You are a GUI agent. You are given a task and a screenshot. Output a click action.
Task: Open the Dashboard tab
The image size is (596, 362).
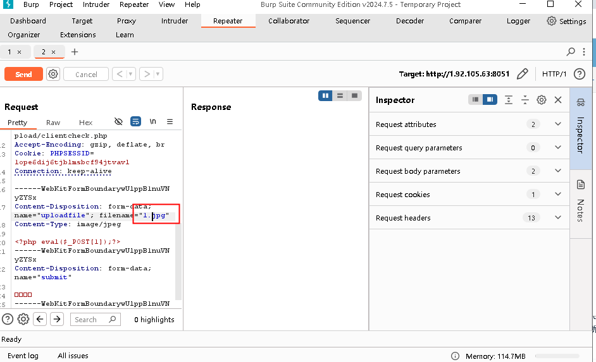pyautogui.click(x=28, y=21)
